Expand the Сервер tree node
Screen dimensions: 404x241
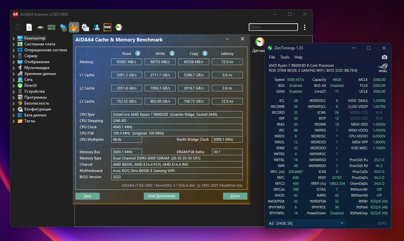[x=14, y=56]
